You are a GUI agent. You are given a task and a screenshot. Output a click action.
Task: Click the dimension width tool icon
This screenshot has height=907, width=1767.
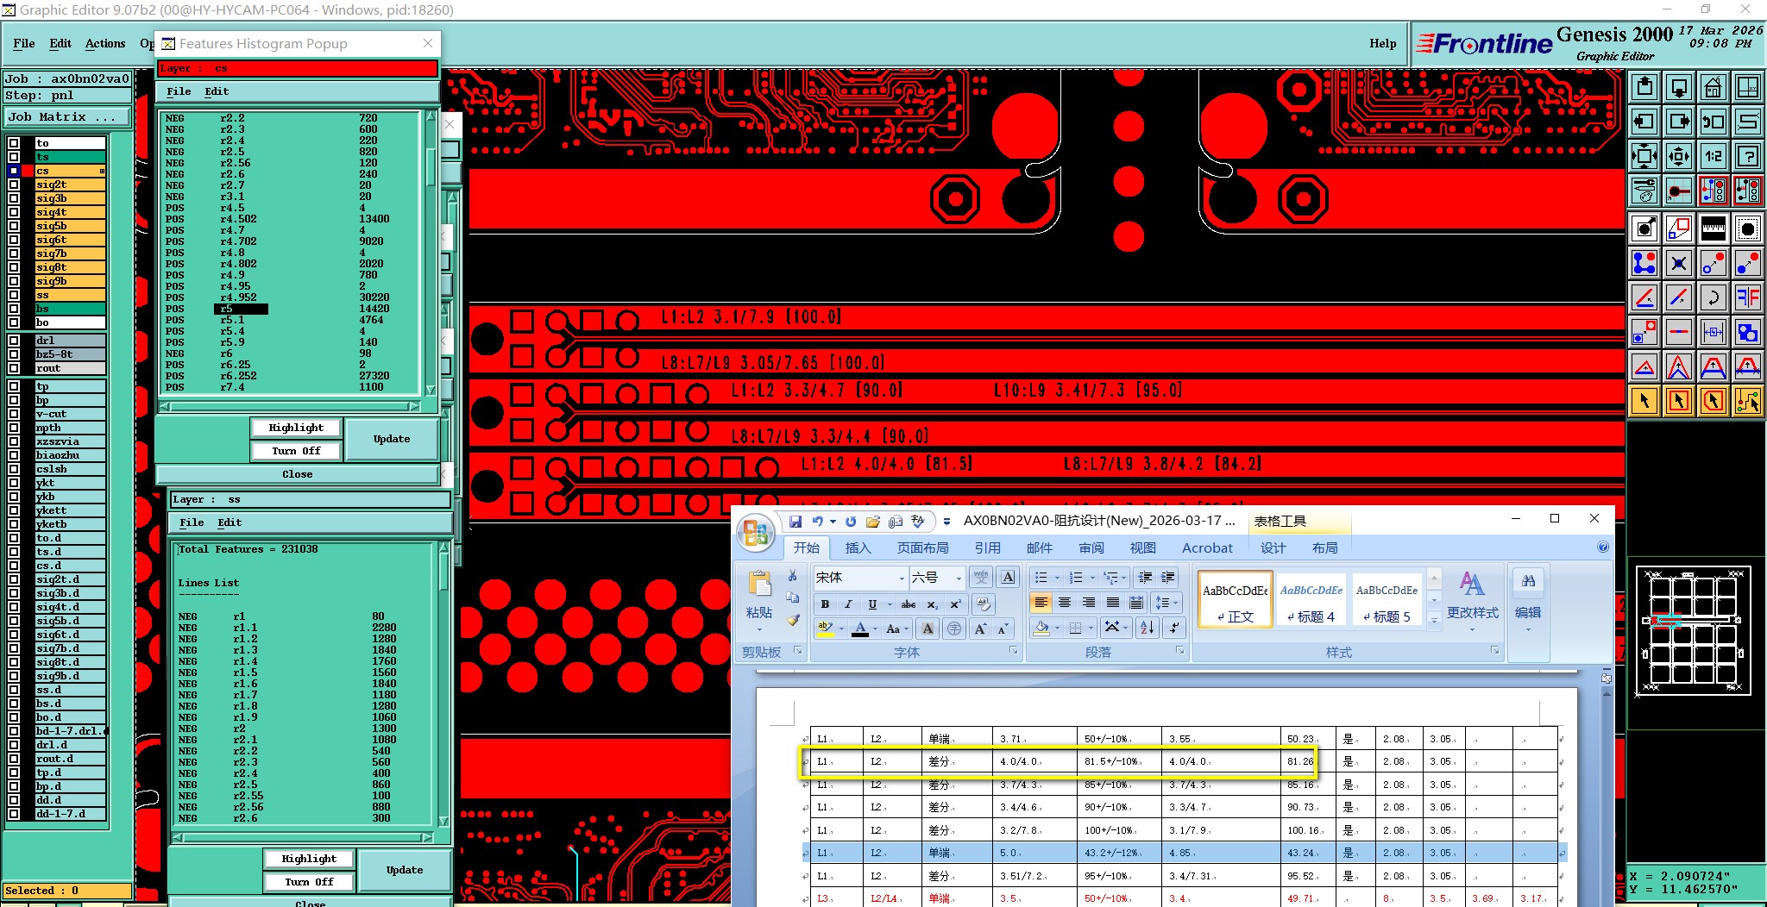(x=1713, y=332)
